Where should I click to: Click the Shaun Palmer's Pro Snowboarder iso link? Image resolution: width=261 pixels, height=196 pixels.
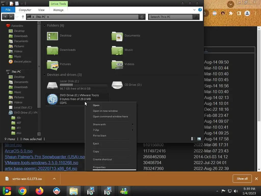tap(45, 157)
